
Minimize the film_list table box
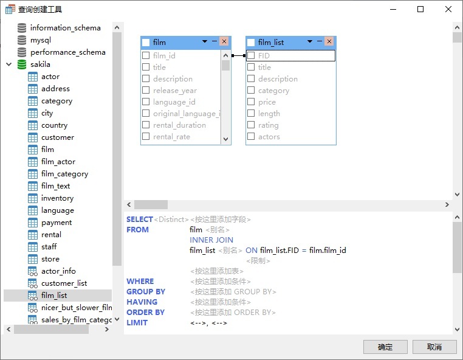tap(320, 41)
